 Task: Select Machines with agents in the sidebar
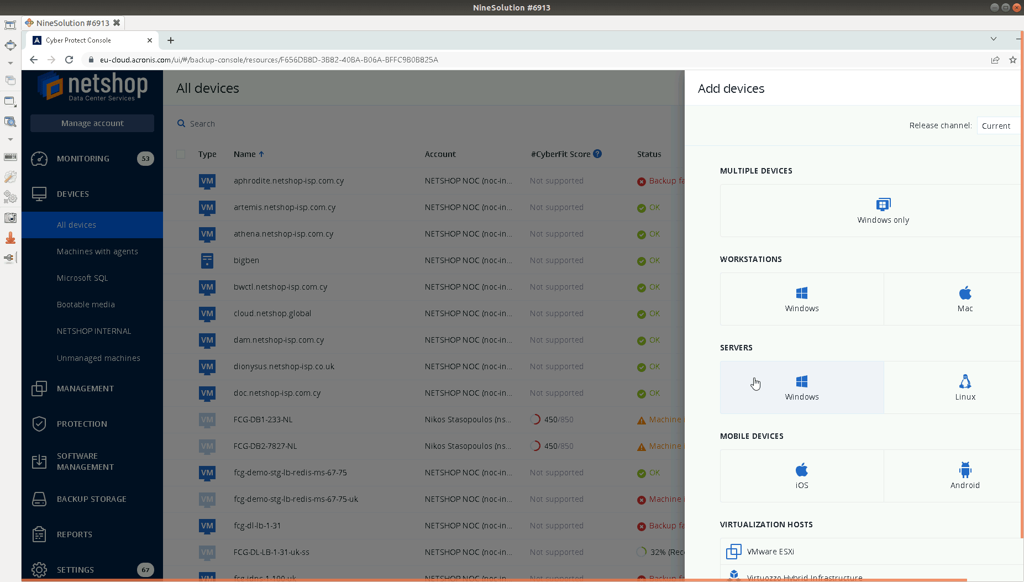pyautogui.click(x=97, y=251)
